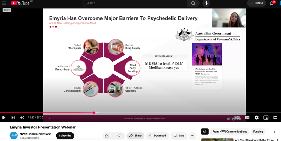Mute the video volume
Viewport: 281px width, 141px height.
tap(22, 117)
